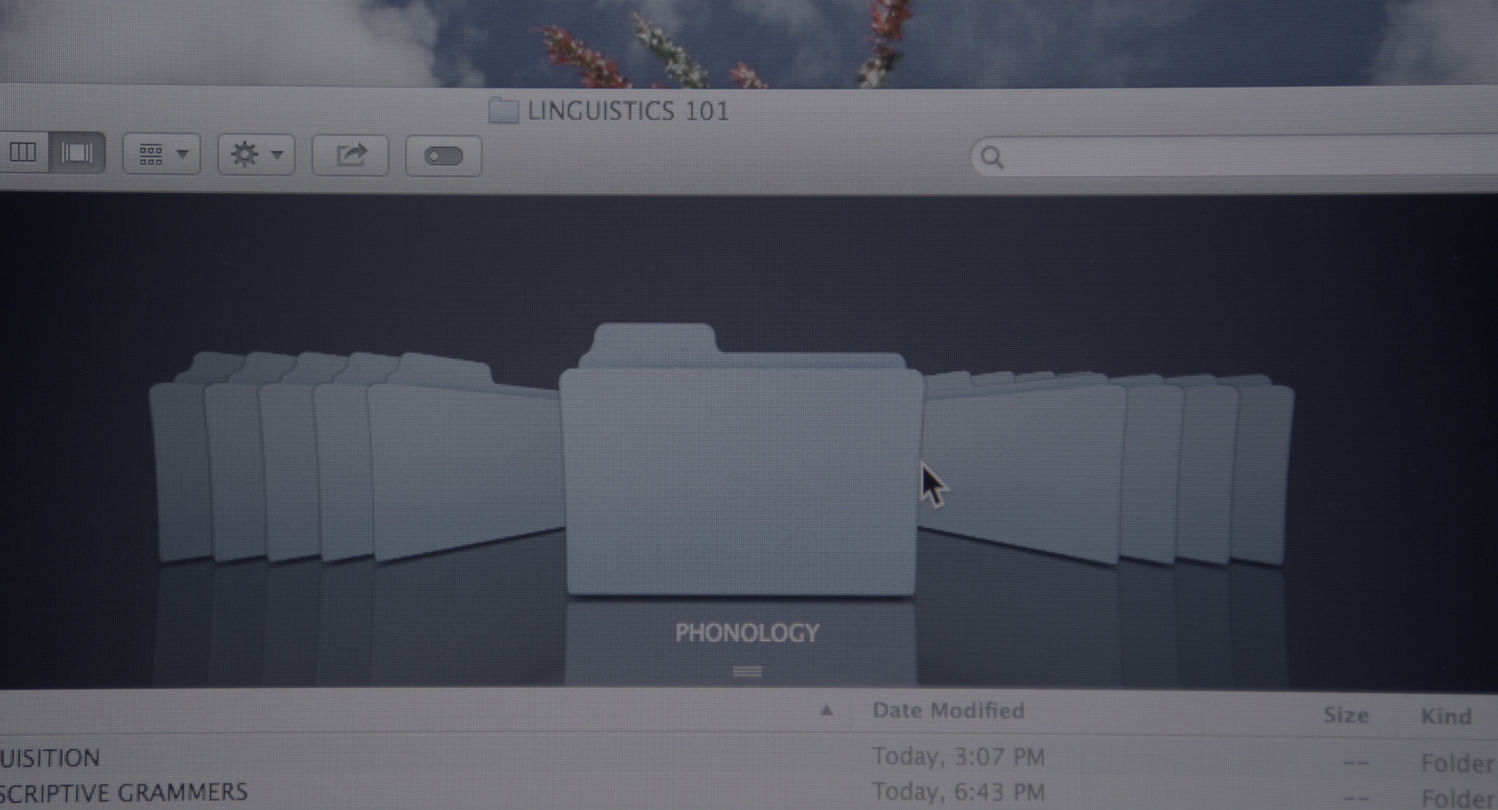Click the Today, 6:43 PM date cell
The height and width of the screenshot is (810, 1498).
tap(959, 792)
